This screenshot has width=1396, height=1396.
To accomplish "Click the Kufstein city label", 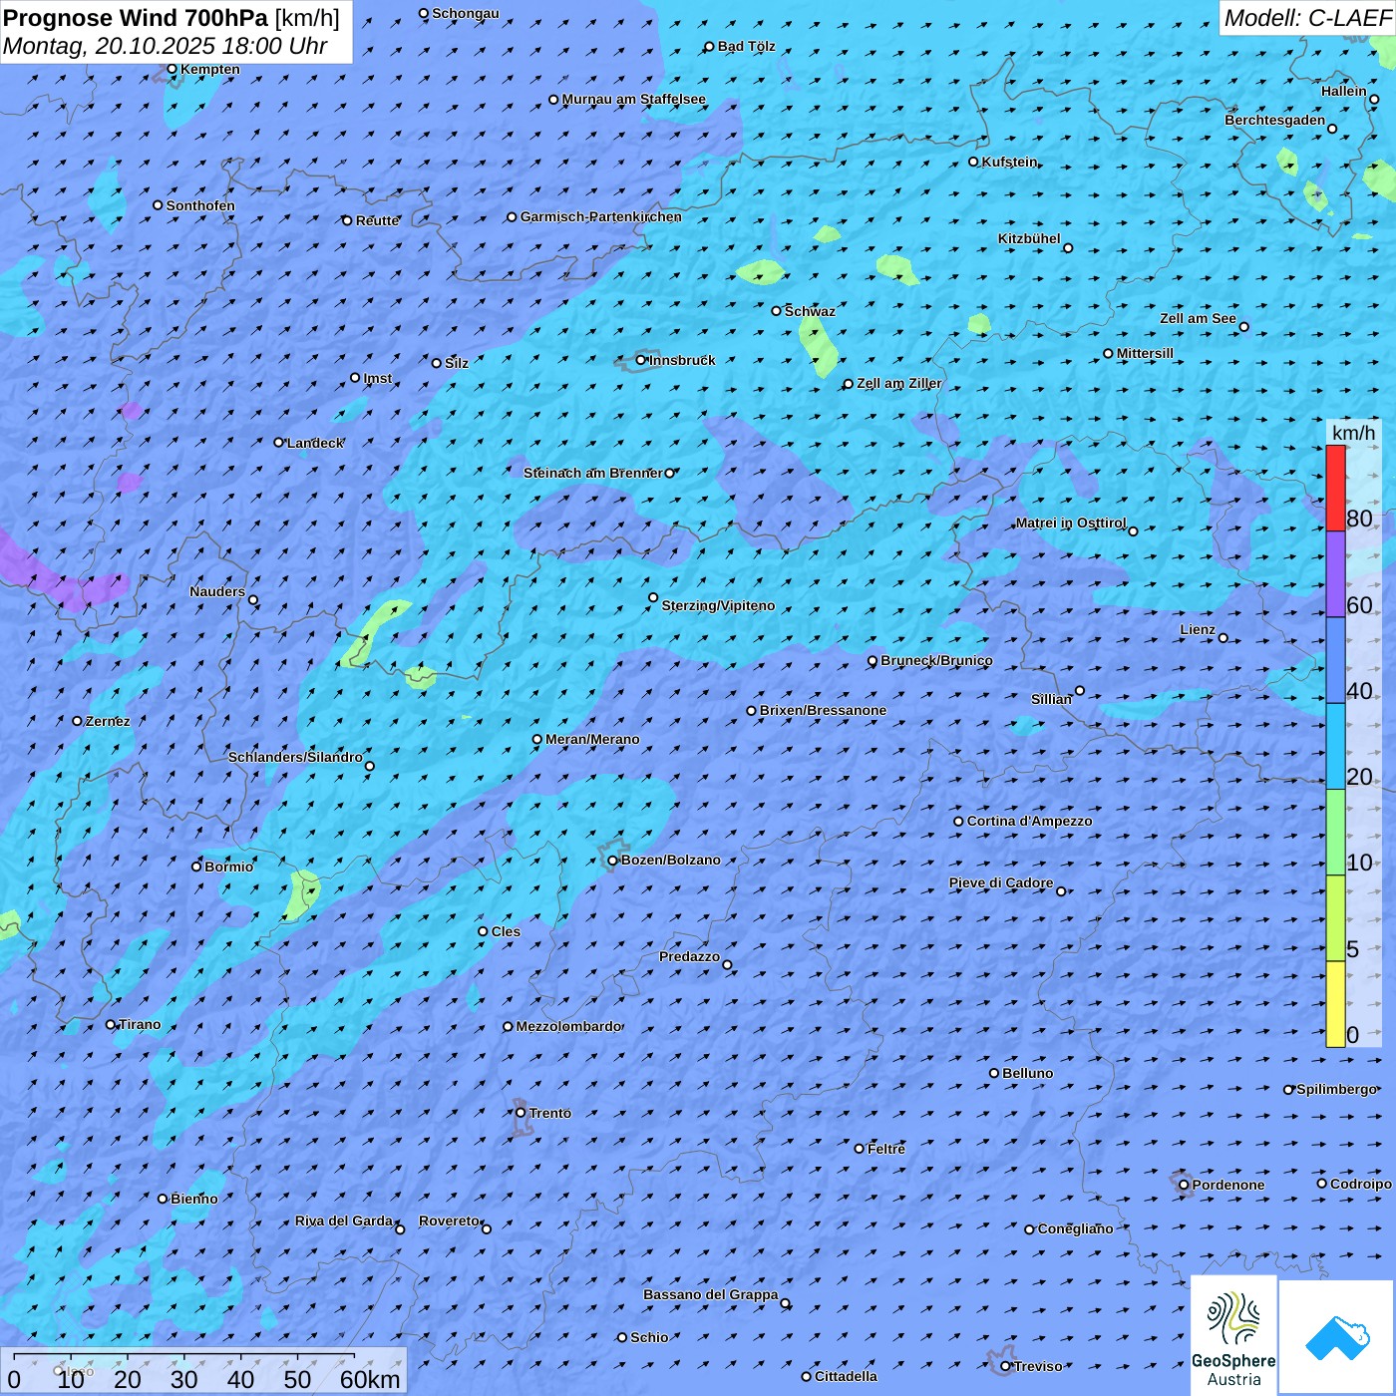I will [1009, 162].
